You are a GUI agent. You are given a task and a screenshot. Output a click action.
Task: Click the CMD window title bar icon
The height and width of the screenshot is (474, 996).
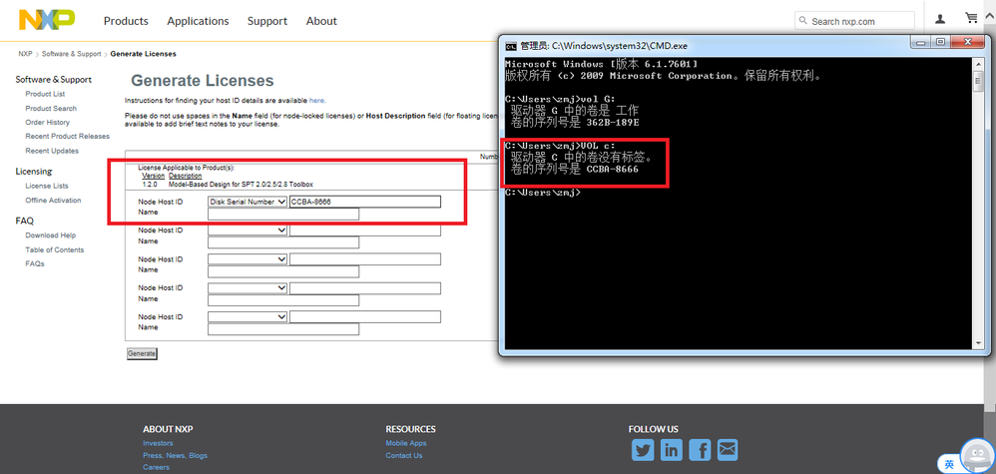(x=510, y=46)
